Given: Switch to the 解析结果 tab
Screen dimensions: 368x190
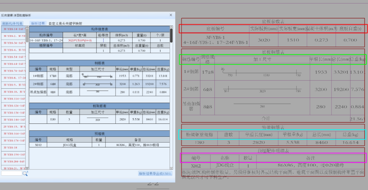Looking at the screenshot, I should (38, 24).
